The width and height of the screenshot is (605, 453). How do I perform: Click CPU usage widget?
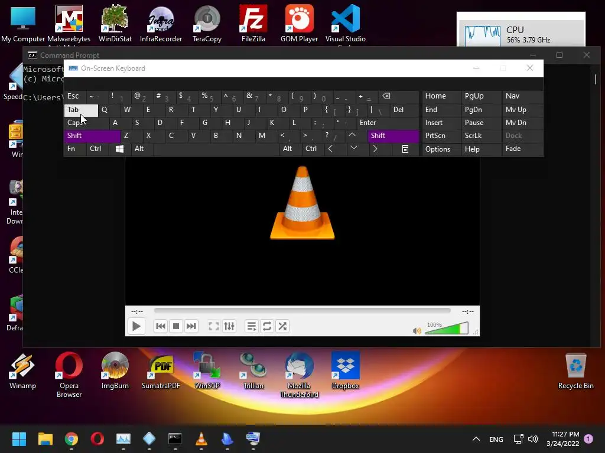(521, 34)
